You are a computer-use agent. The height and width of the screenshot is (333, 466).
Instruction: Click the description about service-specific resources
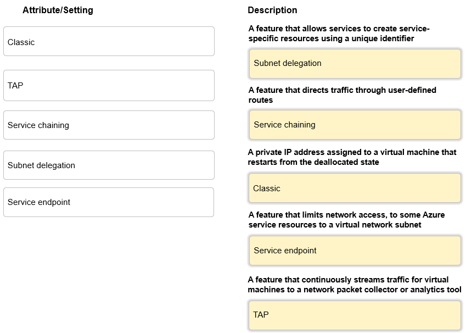click(339, 34)
